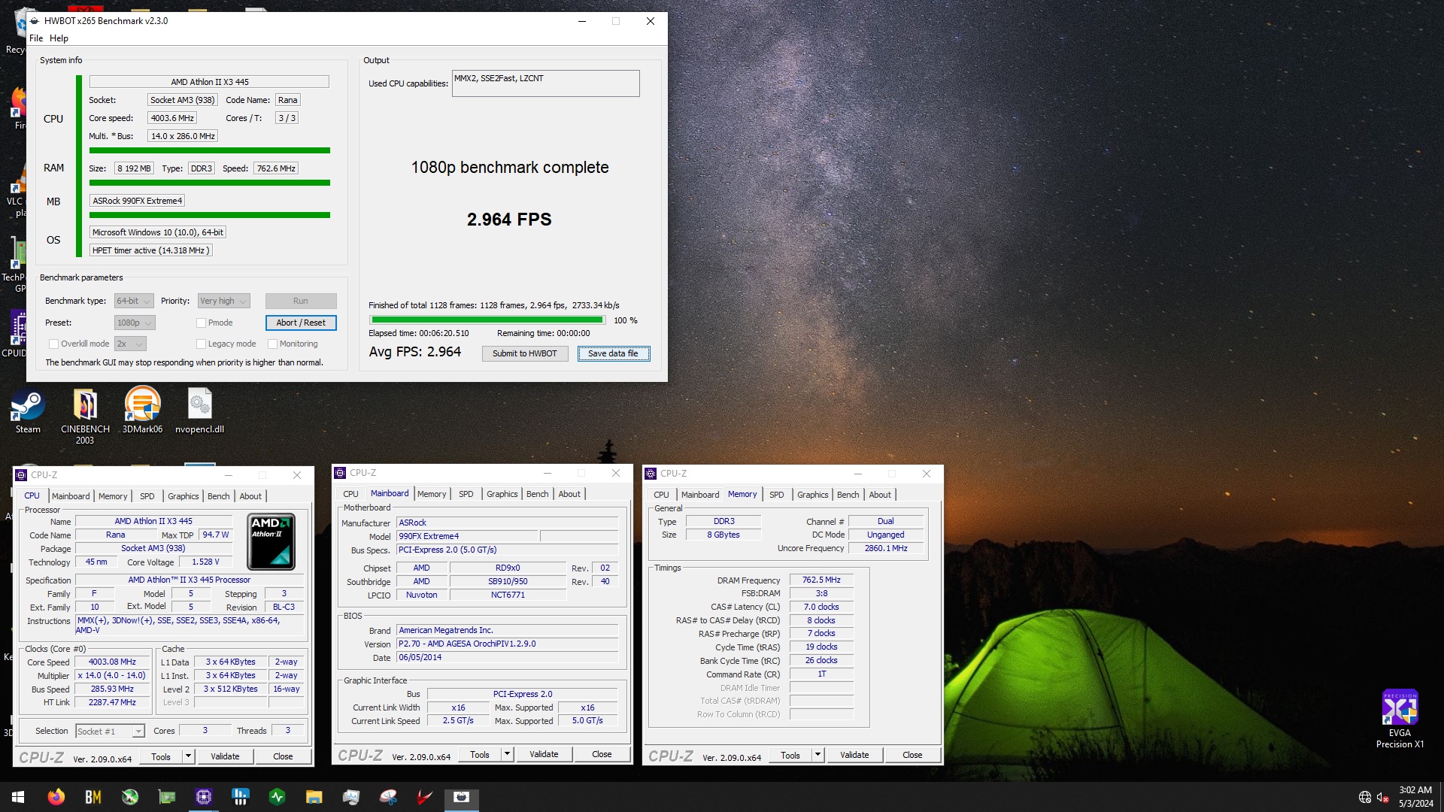Open the CINEBENCH 2003 desktop icon
Viewport: 1444px width, 812px height.
(x=85, y=416)
